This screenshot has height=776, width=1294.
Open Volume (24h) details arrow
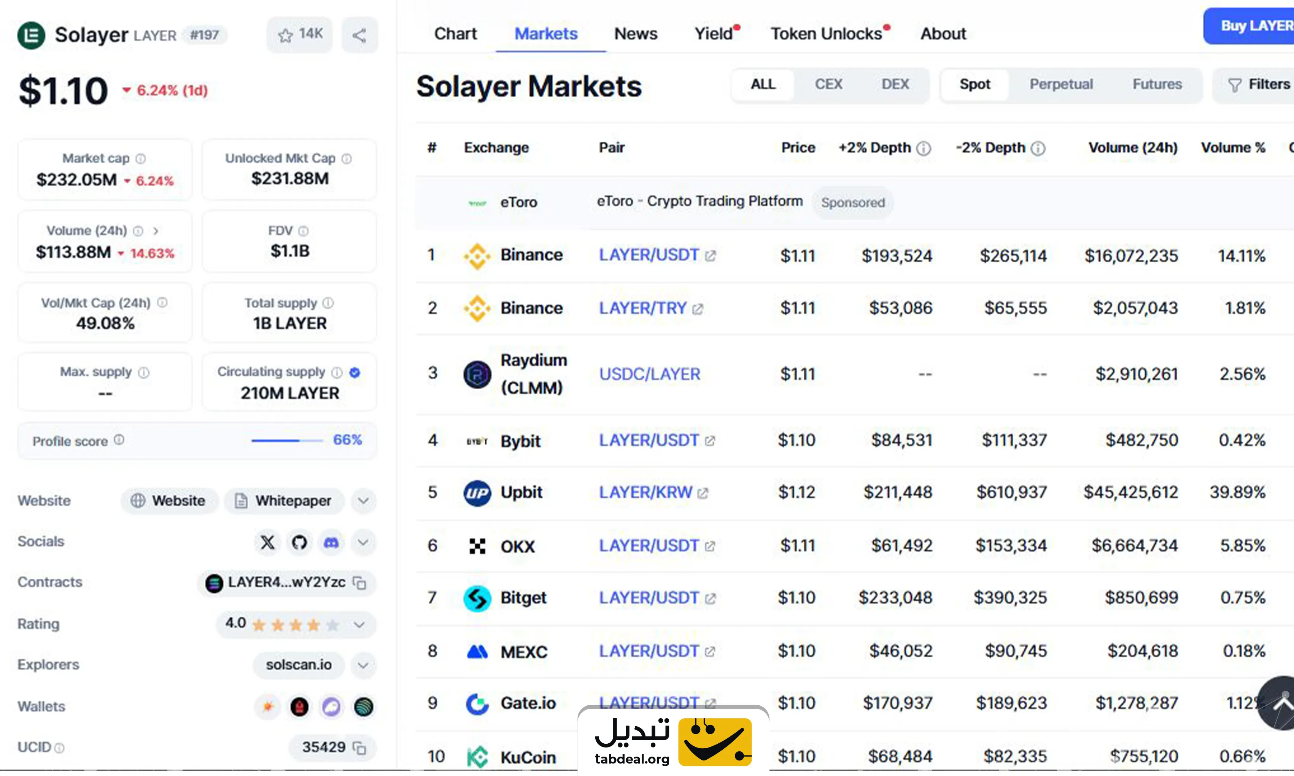pos(156,231)
